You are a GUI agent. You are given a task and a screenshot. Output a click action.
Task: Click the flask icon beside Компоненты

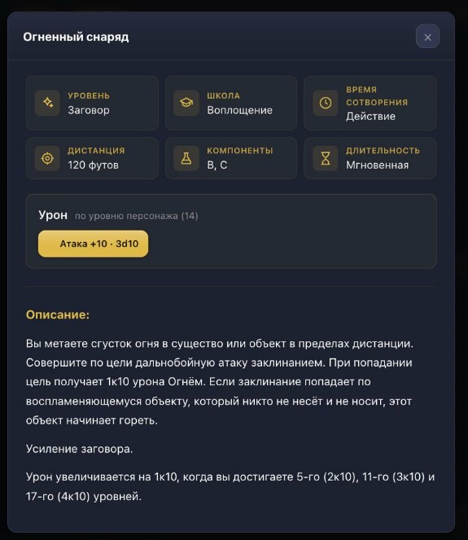click(186, 158)
